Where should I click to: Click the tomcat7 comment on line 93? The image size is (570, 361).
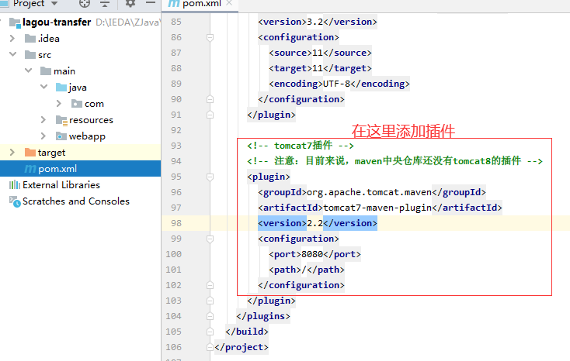(x=301, y=146)
